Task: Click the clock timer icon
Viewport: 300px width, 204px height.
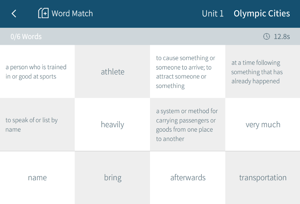Action: pos(266,36)
